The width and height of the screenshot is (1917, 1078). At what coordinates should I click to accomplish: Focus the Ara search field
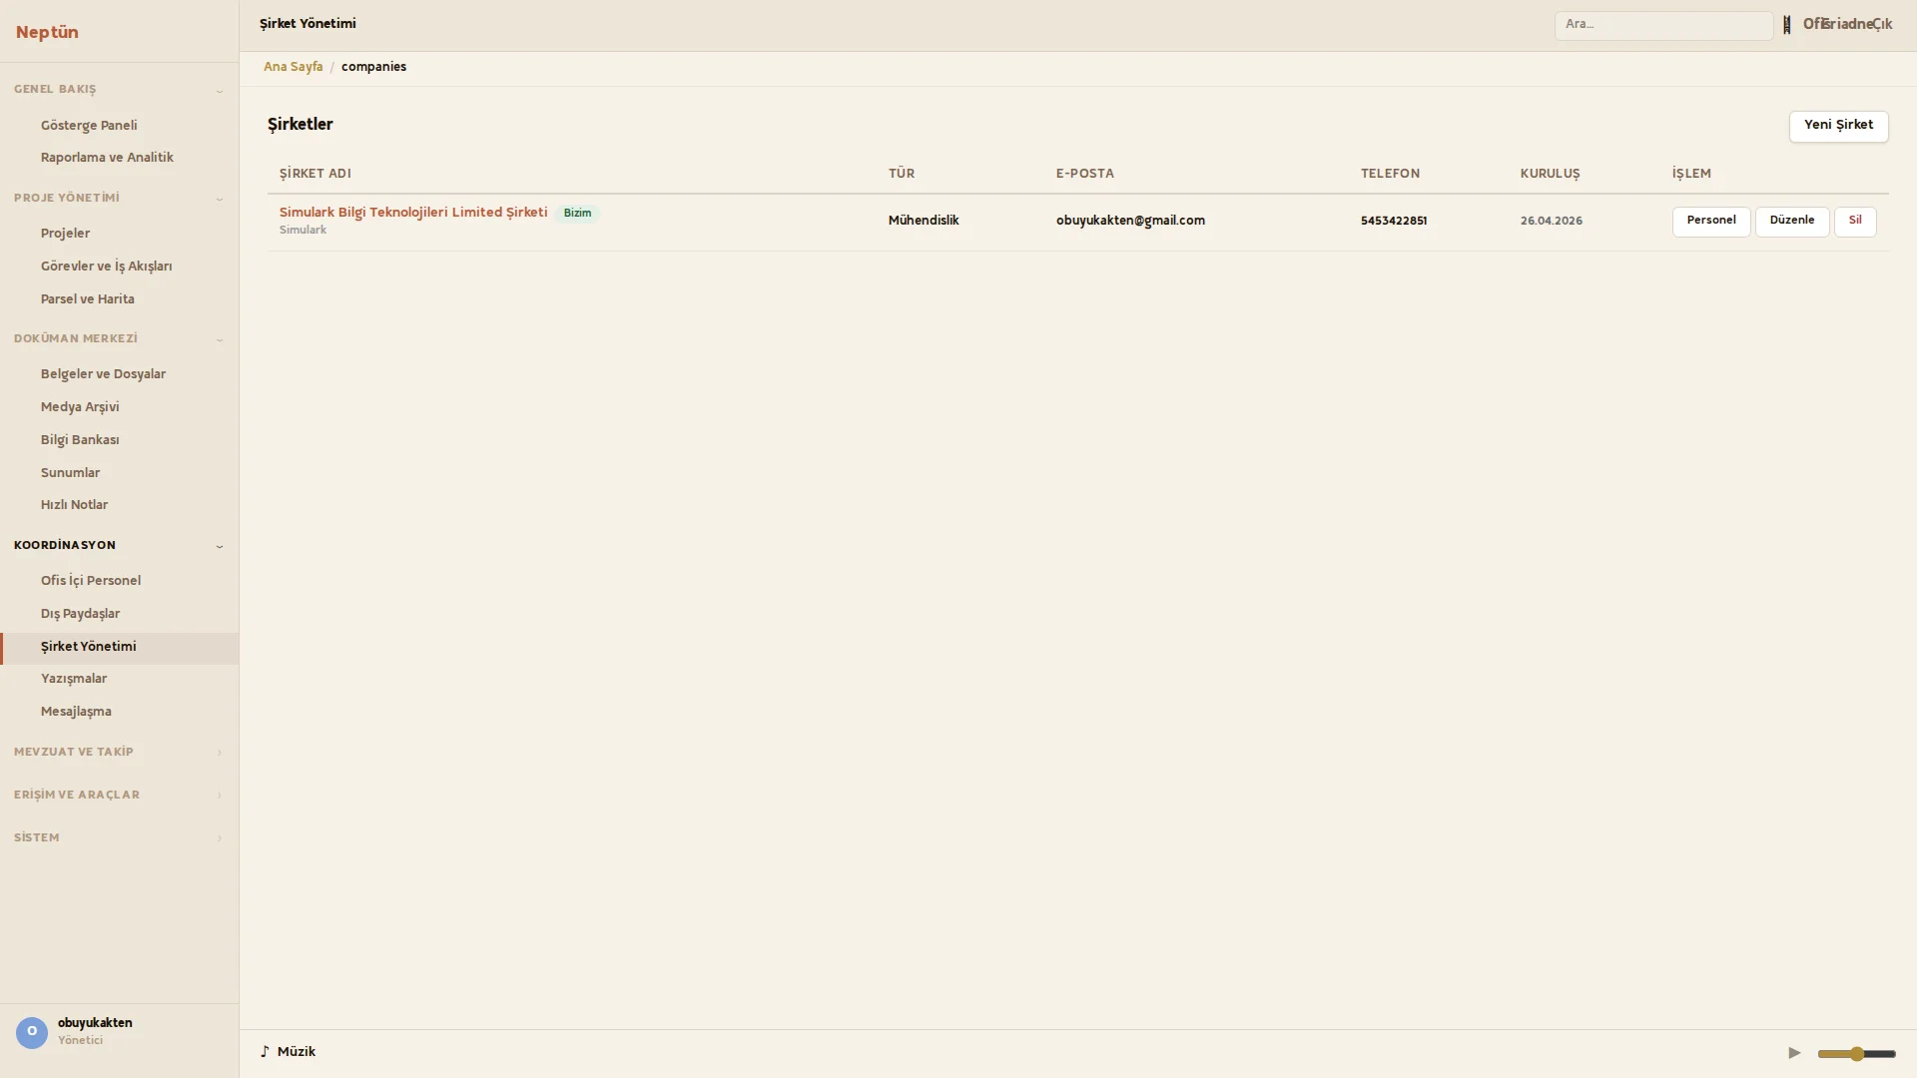(x=1663, y=25)
